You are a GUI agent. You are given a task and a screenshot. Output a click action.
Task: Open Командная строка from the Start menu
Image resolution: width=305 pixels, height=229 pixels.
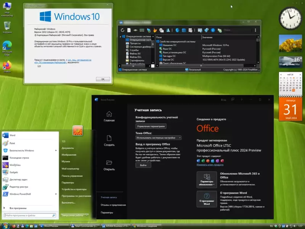tap(30, 158)
